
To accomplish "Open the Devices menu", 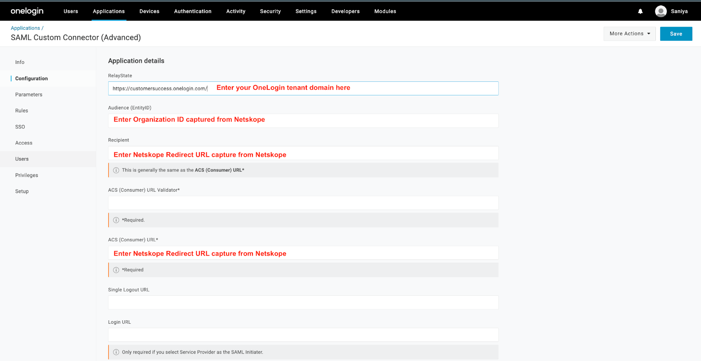I will 149,11.
